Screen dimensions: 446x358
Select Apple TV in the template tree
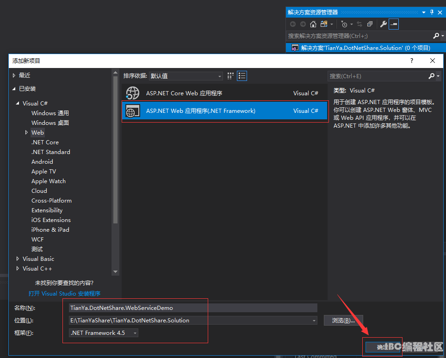[43, 172]
